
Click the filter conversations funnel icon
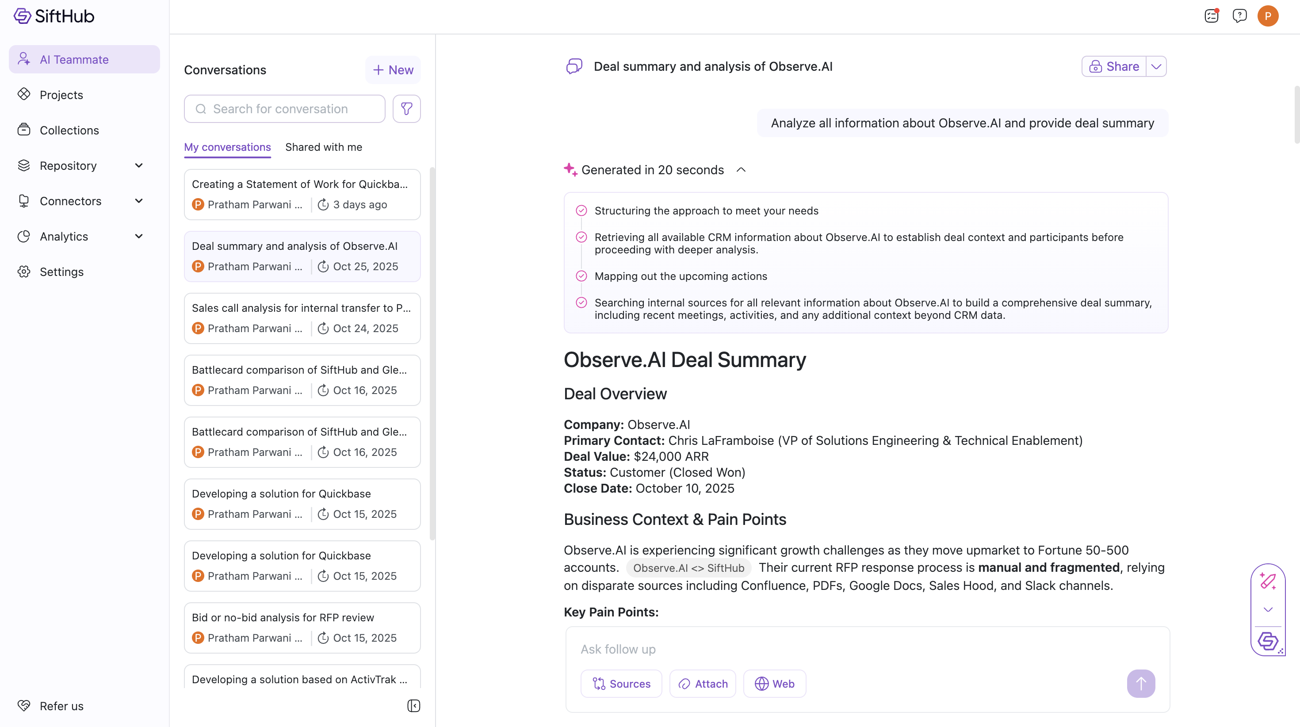(x=406, y=108)
